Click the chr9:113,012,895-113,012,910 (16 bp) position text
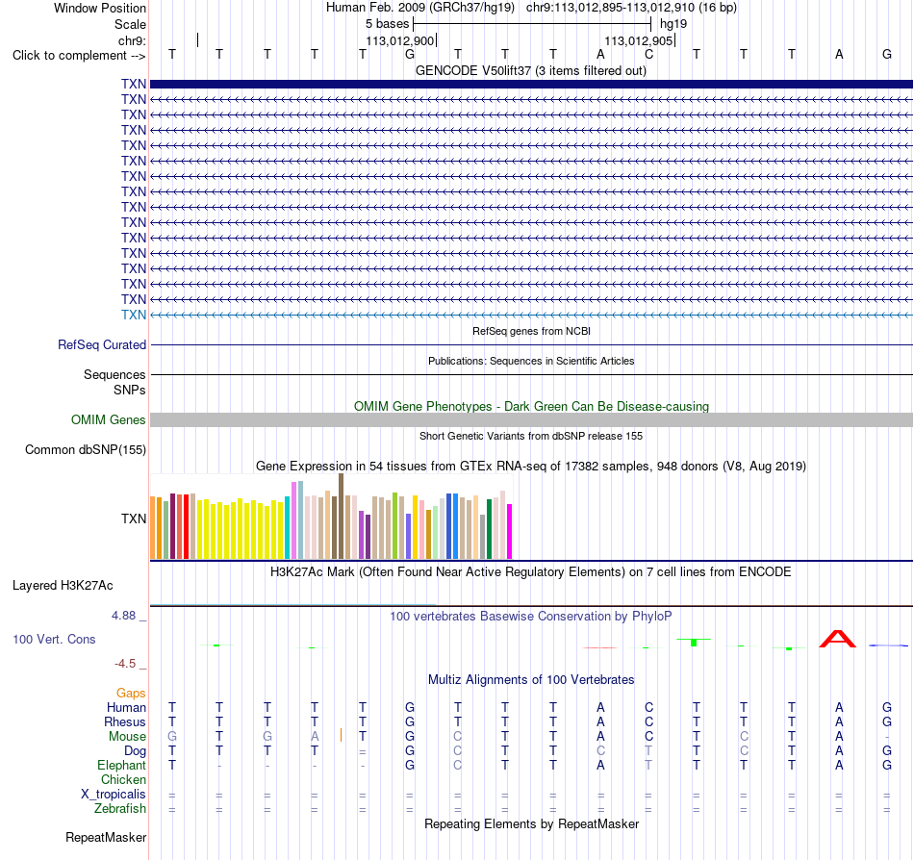This screenshot has height=860, width=914. click(631, 8)
